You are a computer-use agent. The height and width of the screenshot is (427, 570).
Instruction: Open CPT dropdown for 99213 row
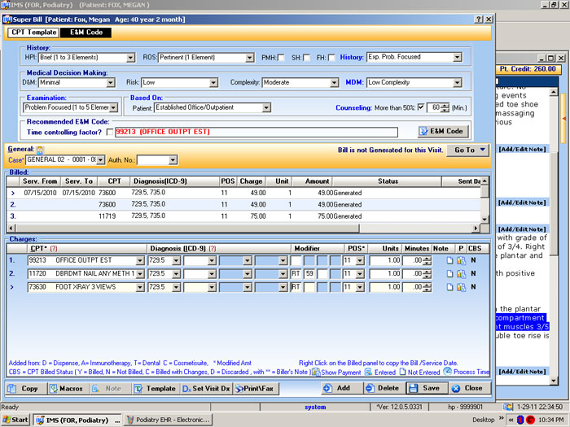(140, 260)
